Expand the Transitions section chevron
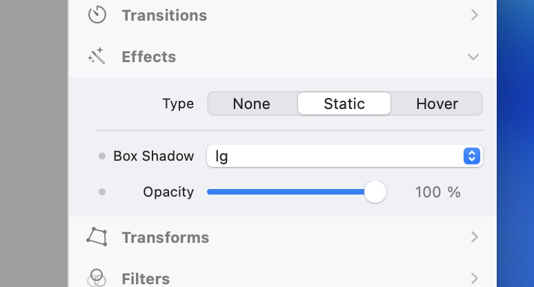The width and height of the screenshot is (534, 287). tap(474, 14)
